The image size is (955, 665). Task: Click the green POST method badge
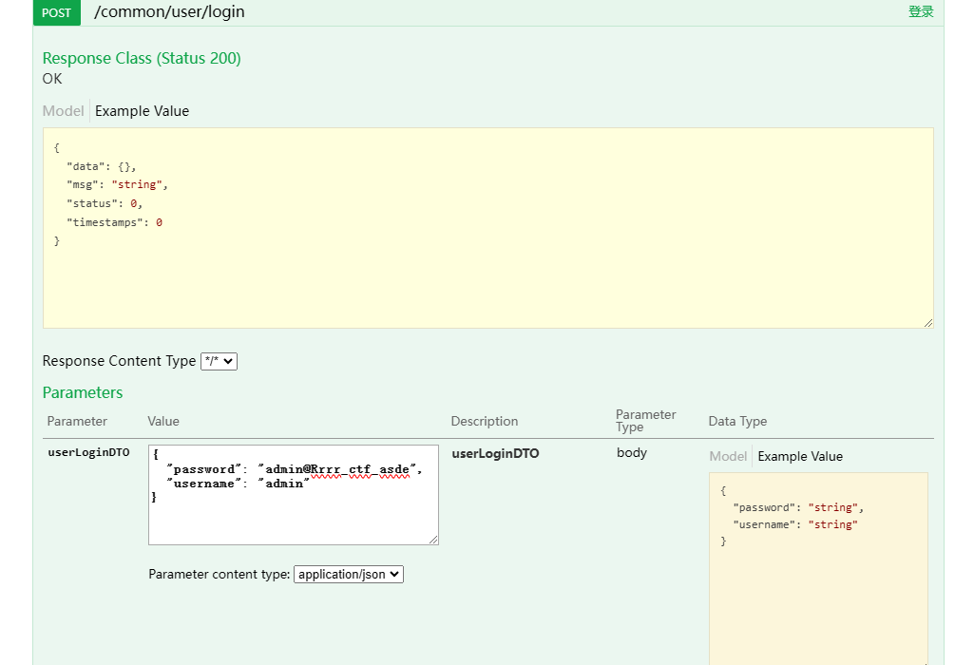[57, 12]
